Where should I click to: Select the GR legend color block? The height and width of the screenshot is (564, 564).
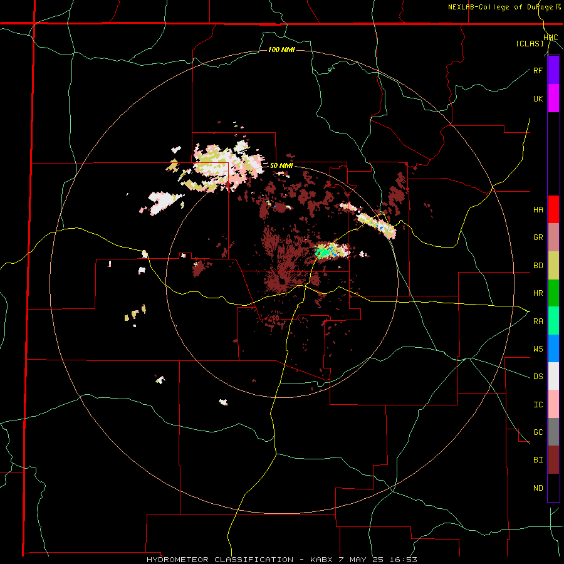tap(553, 238)
